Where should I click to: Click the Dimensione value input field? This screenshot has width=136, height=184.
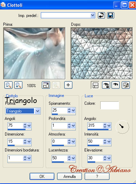pos(15,141)
